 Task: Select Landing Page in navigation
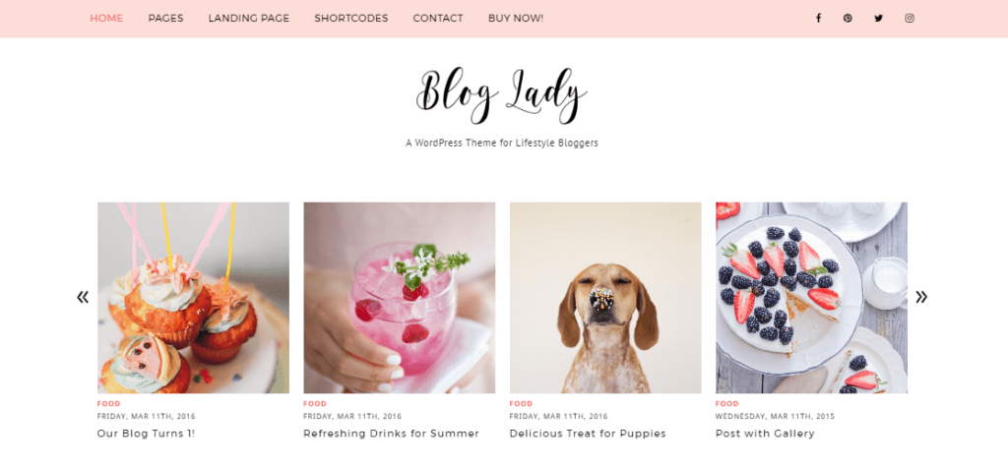coord(249,18)
